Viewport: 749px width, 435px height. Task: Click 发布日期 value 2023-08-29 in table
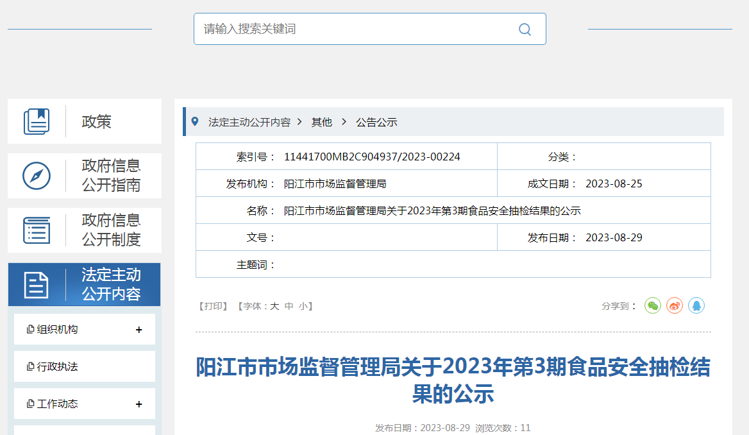614,237
